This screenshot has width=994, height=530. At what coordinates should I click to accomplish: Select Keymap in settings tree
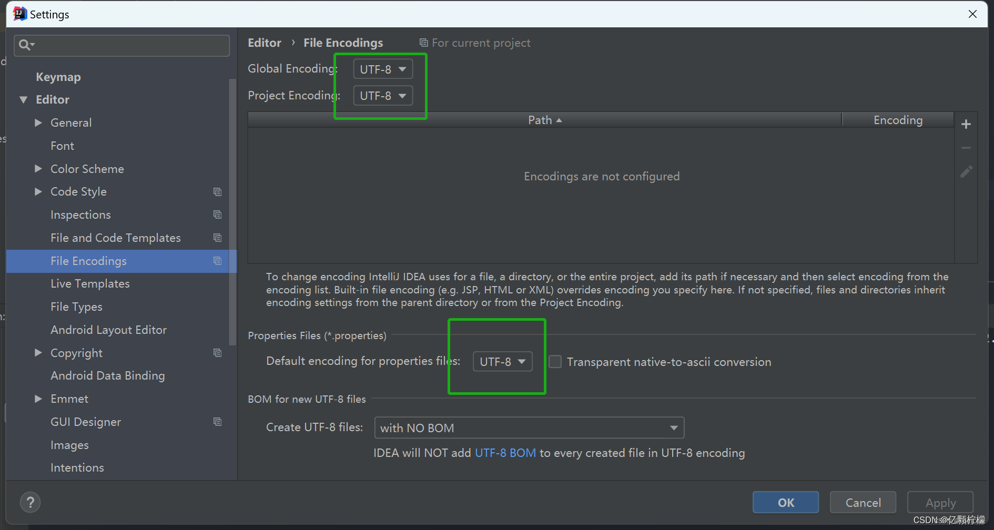click(x=58, y=77)
